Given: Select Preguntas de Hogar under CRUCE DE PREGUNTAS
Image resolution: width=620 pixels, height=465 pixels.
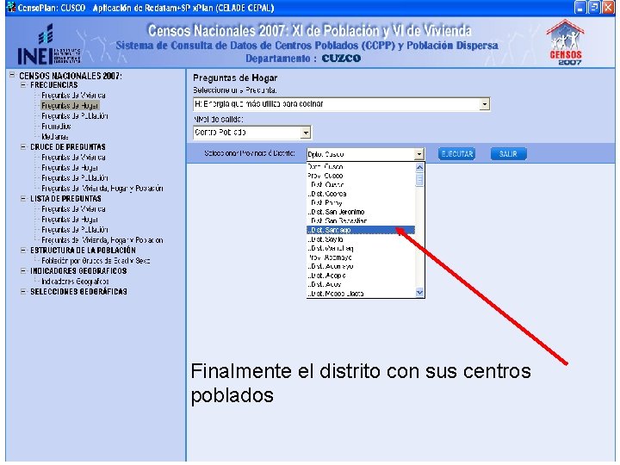Looking at the screenshot, I should (70, 168).
